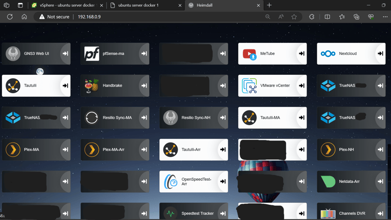Click the Tautulli tile icon
The image size is (391, 220).
point(13,86)
